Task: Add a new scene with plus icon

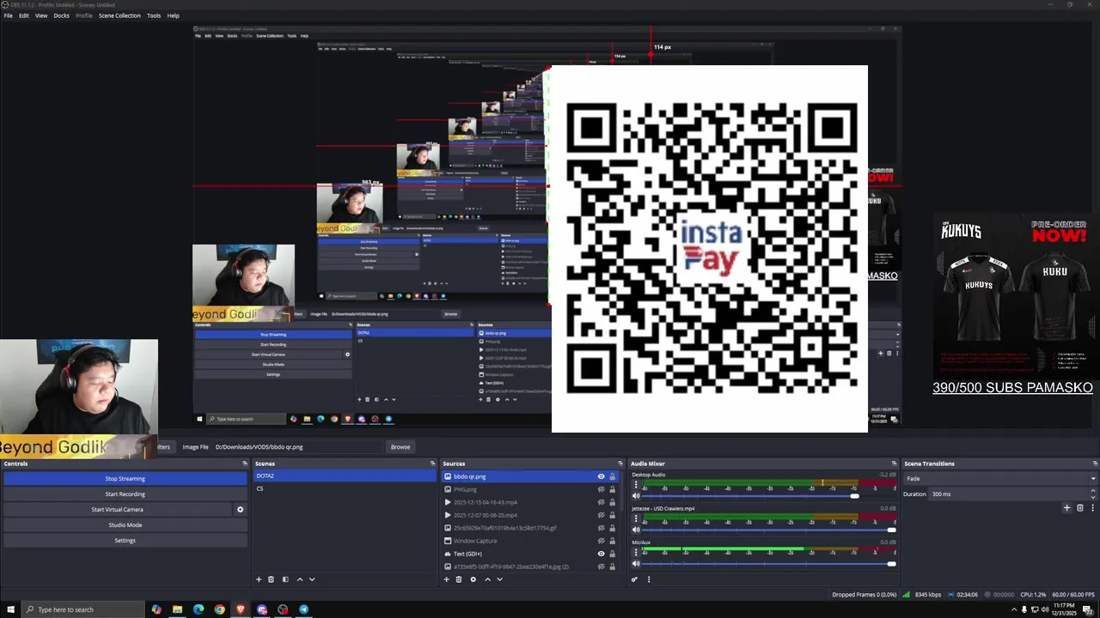Action: point(258,579)
